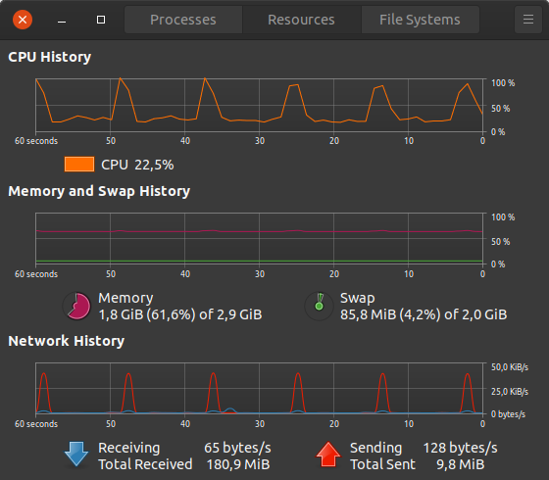Click the Swap label text
Viewport: 549px width, 480px height.
coord(358,298)
